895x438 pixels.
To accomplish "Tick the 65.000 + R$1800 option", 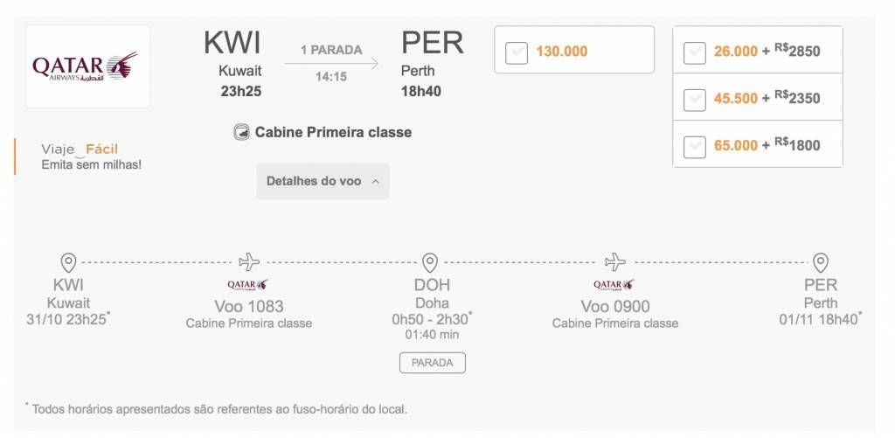I will 695,146.
